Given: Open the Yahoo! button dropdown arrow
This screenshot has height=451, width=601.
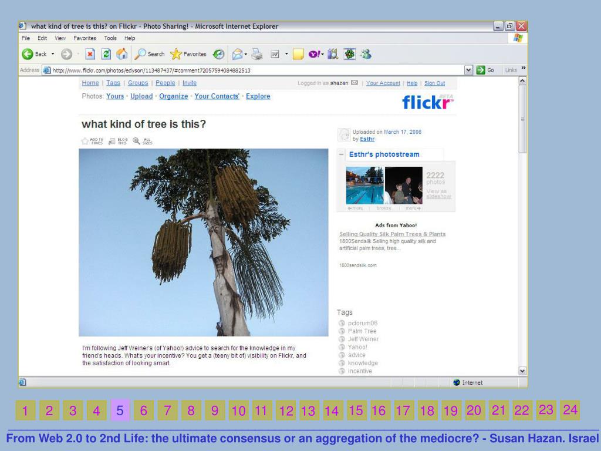Looking at the screenshot, I should tap(322, 54).
